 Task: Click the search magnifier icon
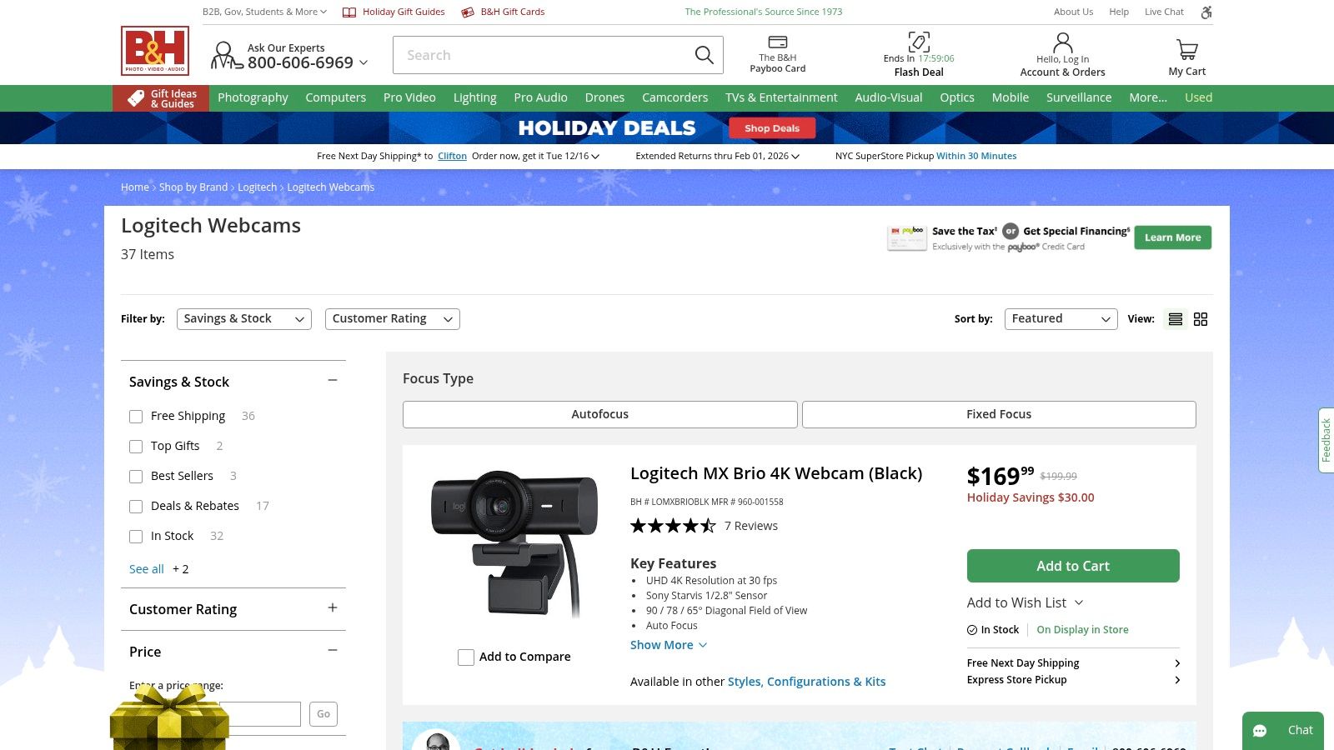click(x=704, y=55)
